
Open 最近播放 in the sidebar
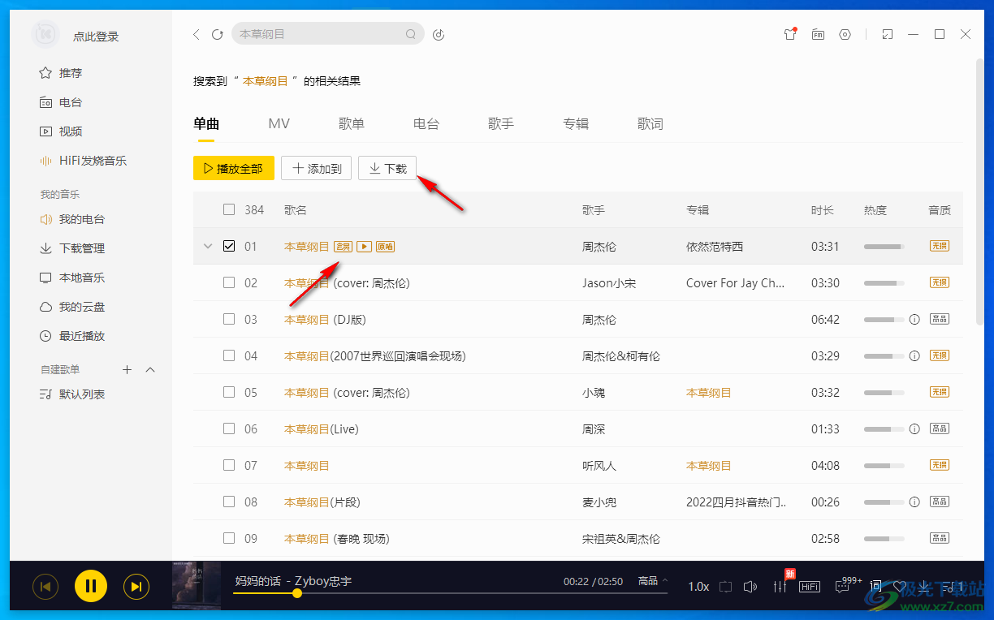72,336
